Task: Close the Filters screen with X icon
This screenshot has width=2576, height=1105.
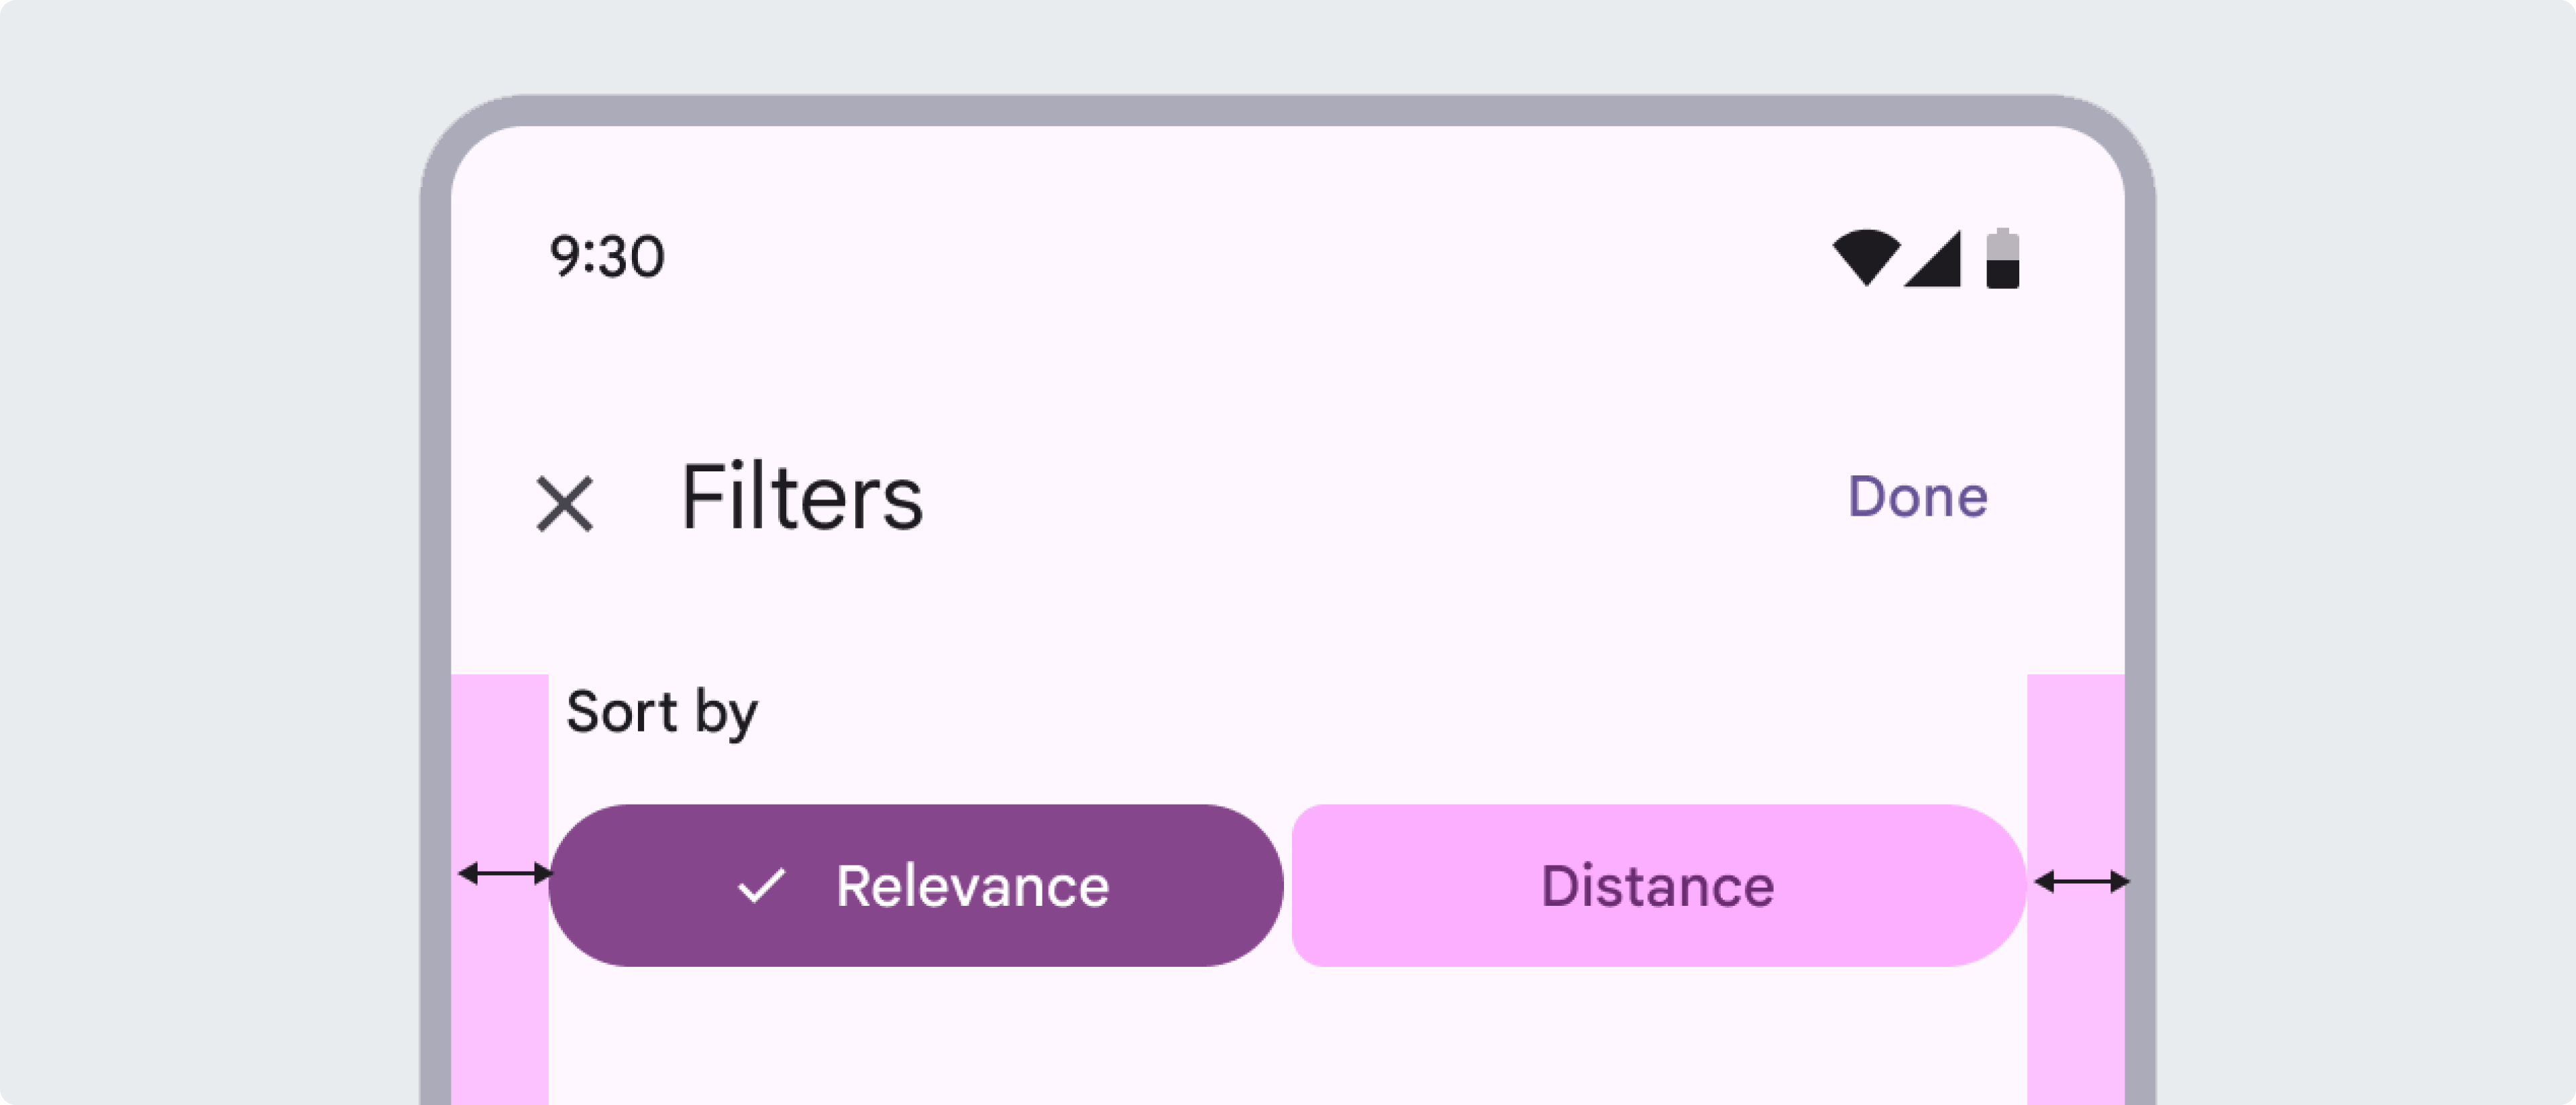Action: 565,504
